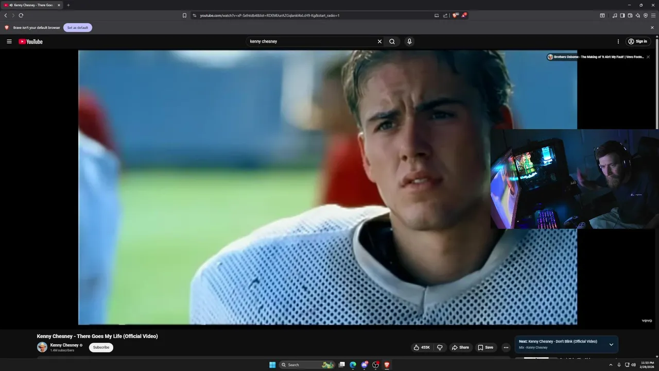Dismiss Brothers Osborne suggested video card
Image resolution: width=659 pixels, height=371 pixels.
coord(648,57)
